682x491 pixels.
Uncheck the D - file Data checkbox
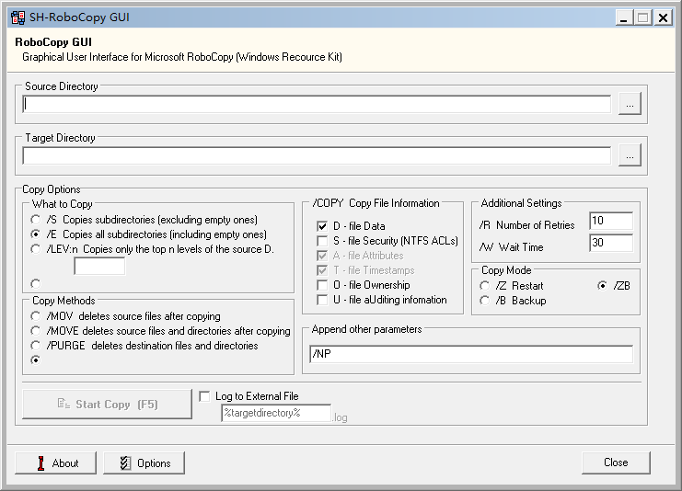(322, 226)
